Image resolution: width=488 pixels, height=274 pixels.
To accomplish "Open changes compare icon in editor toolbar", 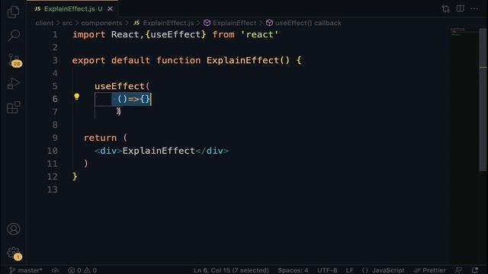I will point(445,9).
